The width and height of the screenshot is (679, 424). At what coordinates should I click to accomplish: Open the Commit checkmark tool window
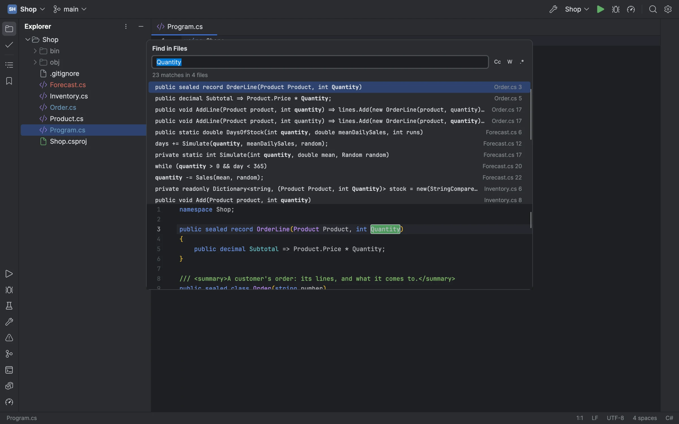tap(9, 45)
